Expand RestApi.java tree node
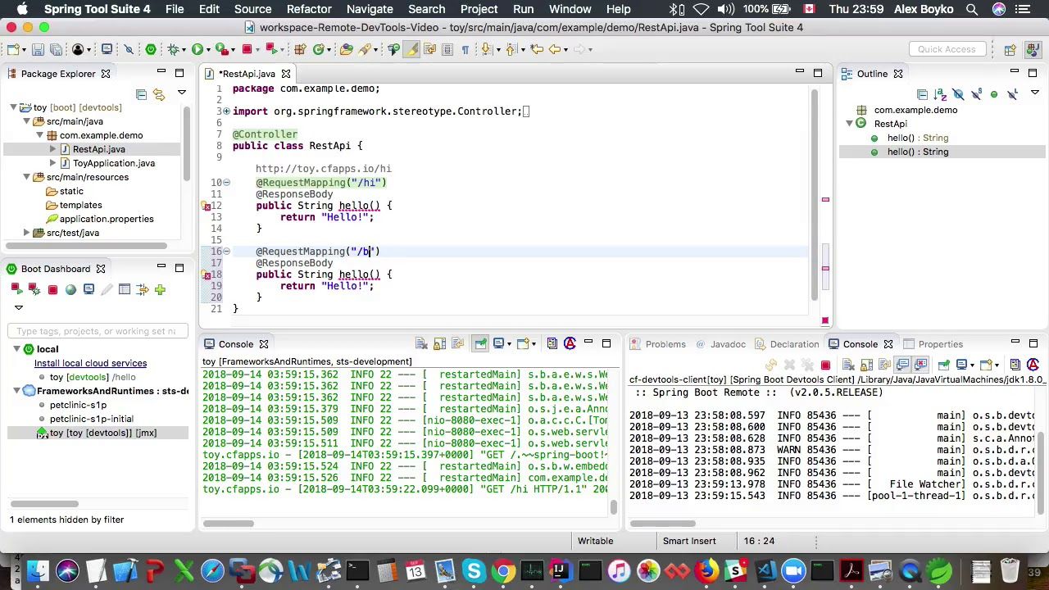This screenshot has width=1049, height=590. [53, 149]
